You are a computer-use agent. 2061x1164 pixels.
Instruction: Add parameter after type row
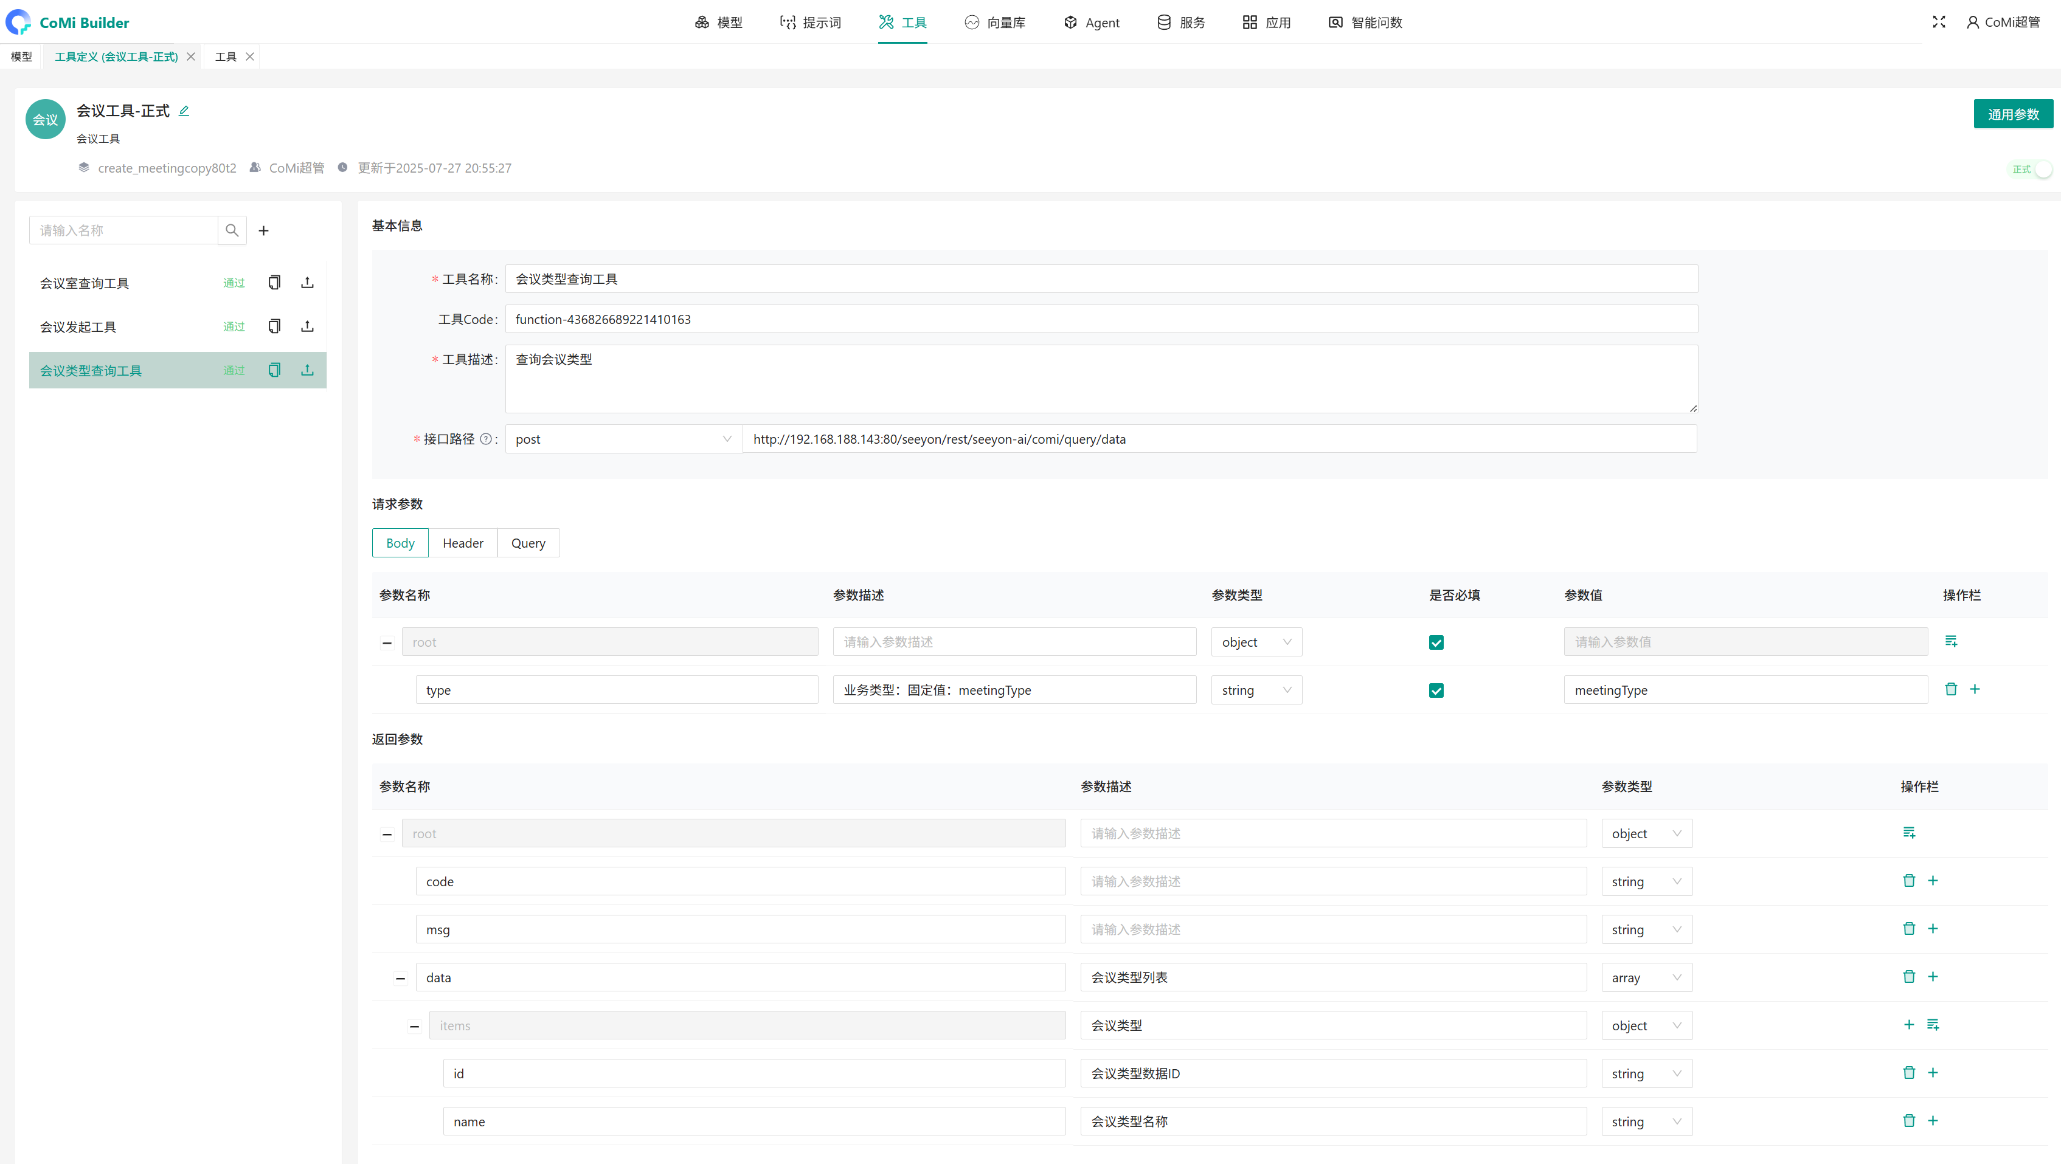(x=1975, y=689)
